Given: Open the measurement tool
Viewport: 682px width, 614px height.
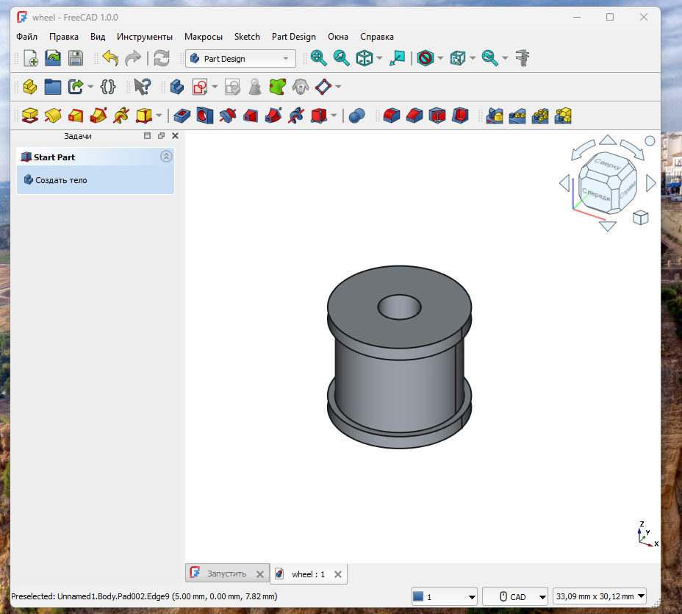Looking at the screenshot, I should [521, 58].
